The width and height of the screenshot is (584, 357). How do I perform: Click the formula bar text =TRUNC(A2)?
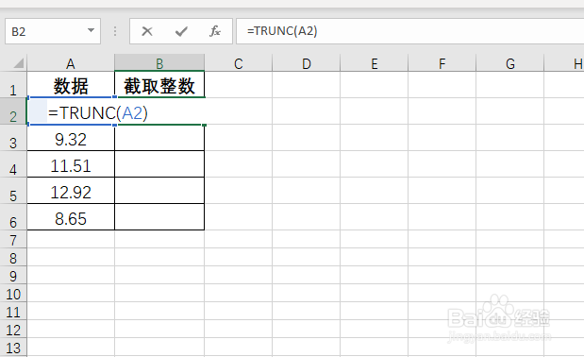pos(282,31)
